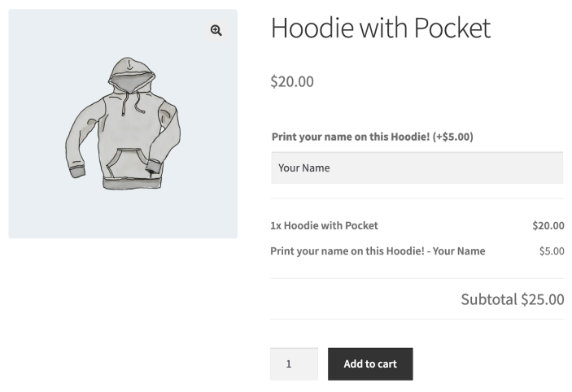Focus the "Your Name" text field

(417, 168)
